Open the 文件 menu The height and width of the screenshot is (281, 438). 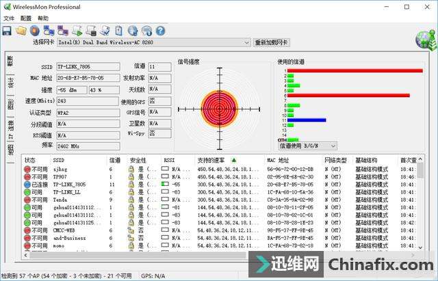9,18
